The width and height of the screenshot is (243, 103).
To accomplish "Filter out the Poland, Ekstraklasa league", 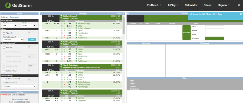I will [61, 65].
